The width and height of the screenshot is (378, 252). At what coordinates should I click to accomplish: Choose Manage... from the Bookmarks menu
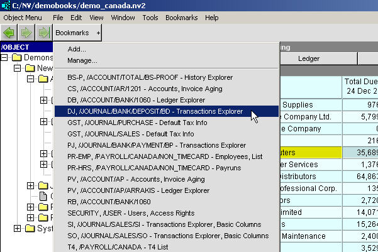click(82, 60)
